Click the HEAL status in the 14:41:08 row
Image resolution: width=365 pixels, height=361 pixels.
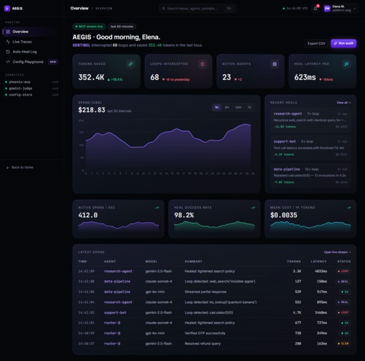pos(343,282)
